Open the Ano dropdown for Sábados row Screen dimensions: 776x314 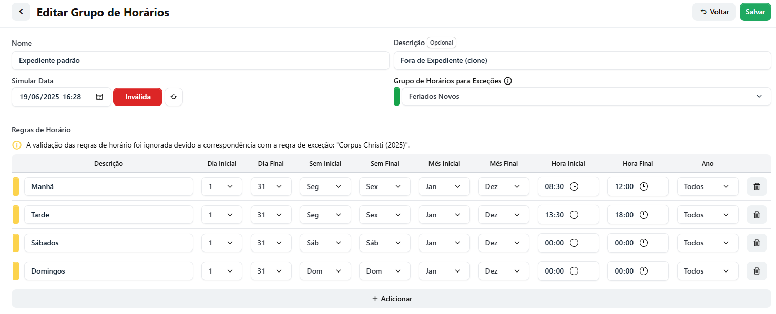point(708,243)
